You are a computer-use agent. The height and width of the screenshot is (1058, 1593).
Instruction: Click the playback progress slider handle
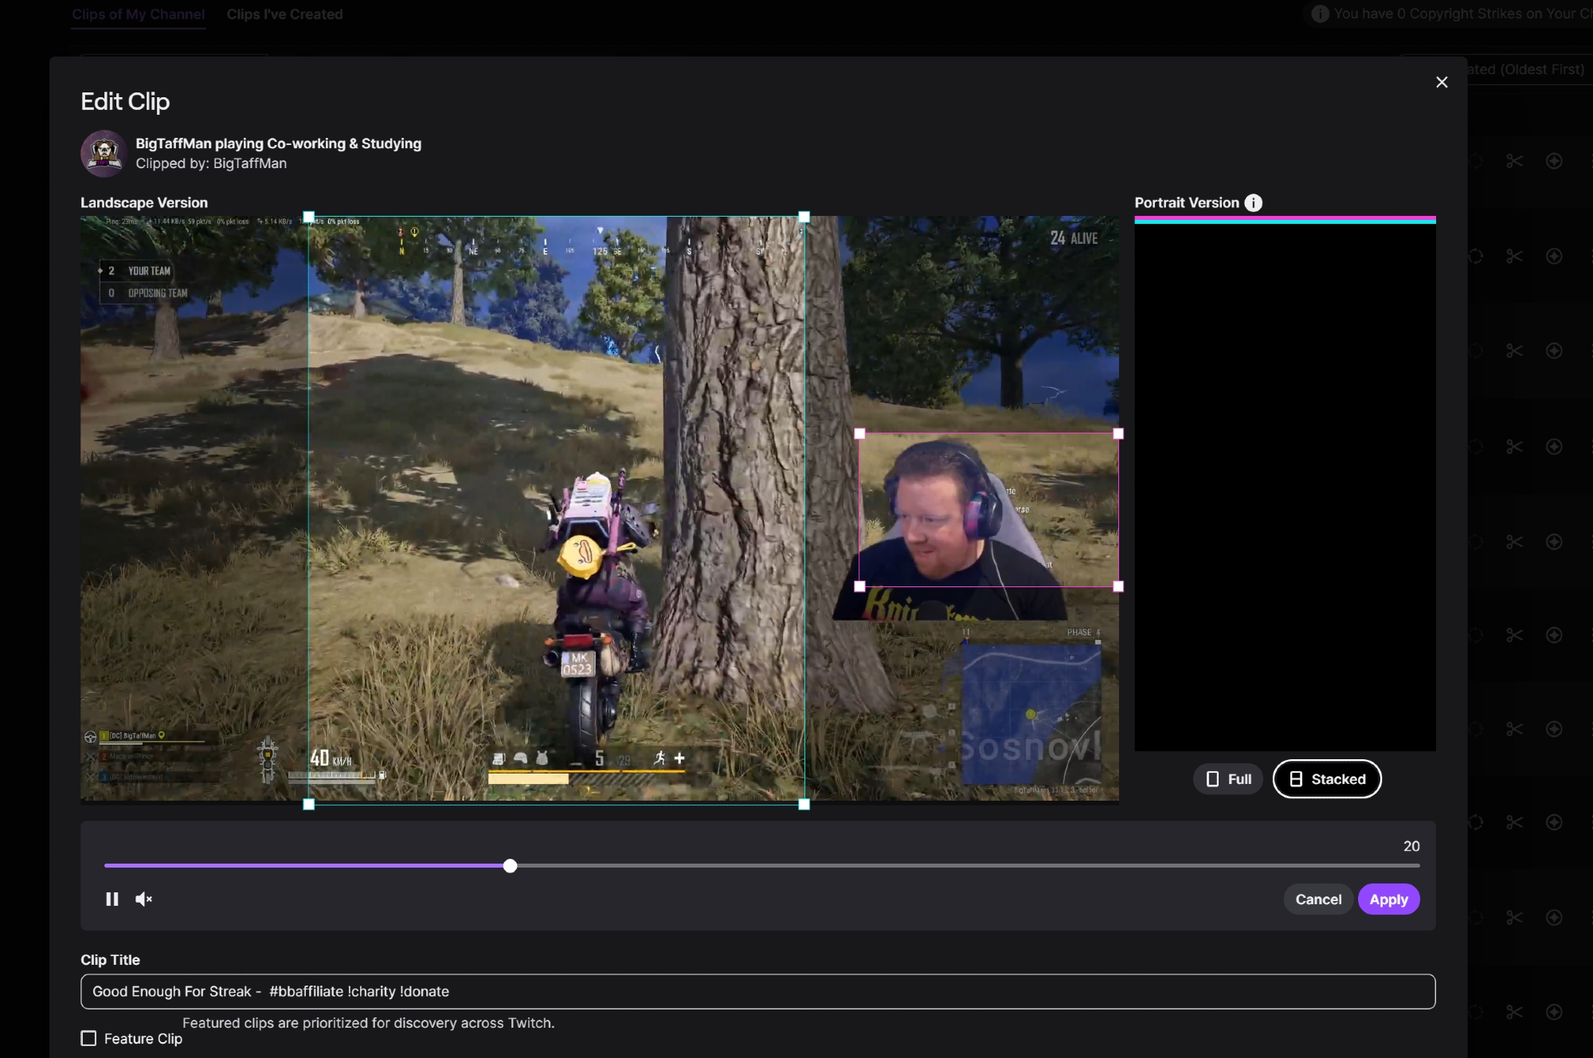click(511, 866)
